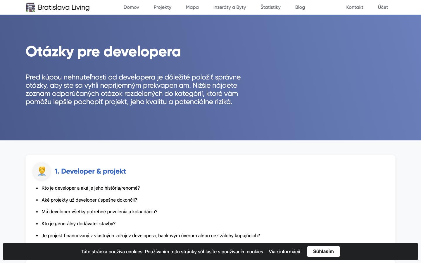Select the question about developer's história/renomé
The image size is (421, 263).
91,188
